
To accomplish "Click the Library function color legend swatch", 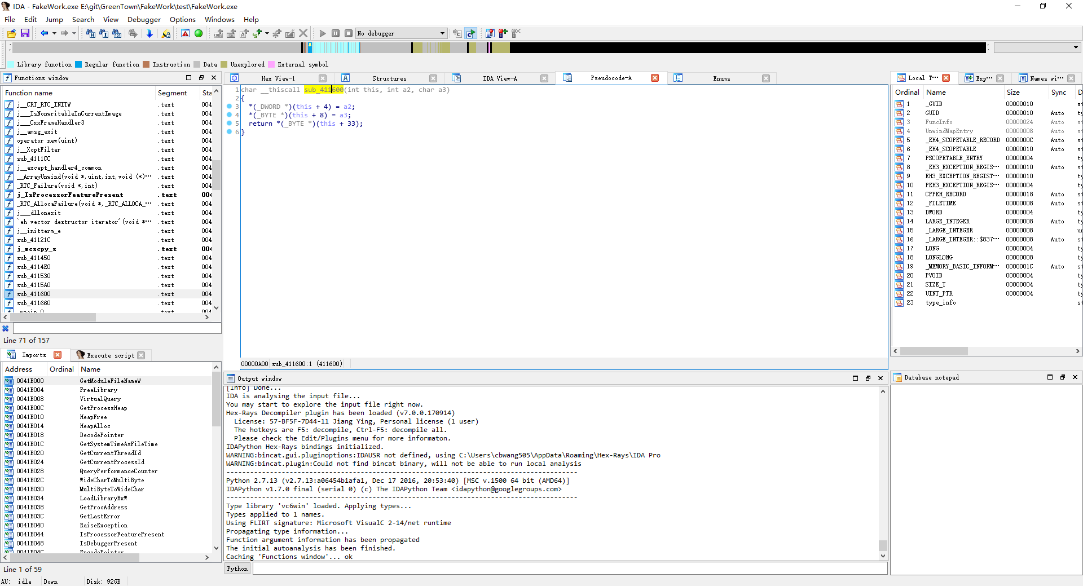I will 11,64.
